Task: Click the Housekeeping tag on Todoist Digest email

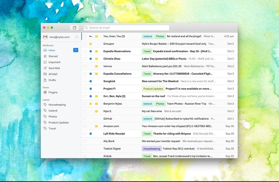Action: (152, 149)
